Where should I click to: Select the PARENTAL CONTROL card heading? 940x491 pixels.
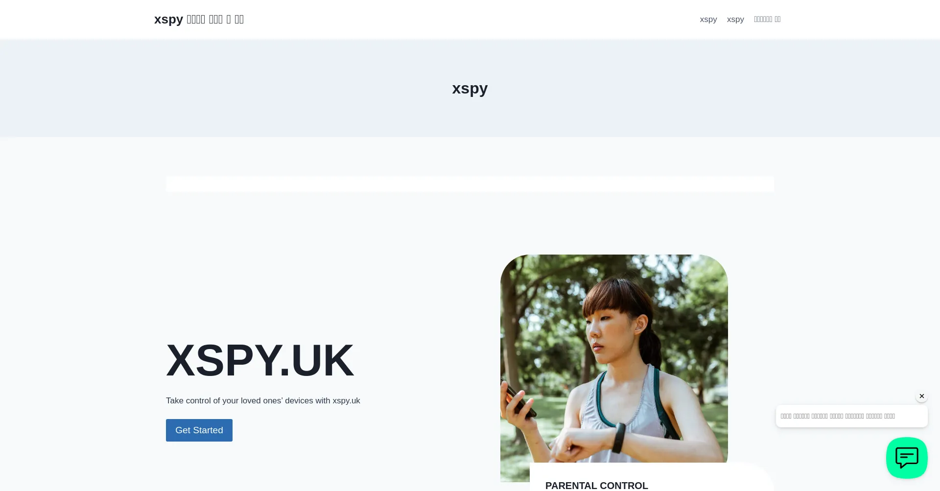pos(597,486)
